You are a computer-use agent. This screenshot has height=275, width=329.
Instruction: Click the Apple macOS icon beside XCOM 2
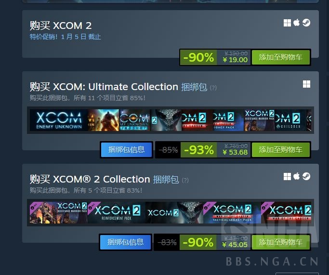(296, 23)
